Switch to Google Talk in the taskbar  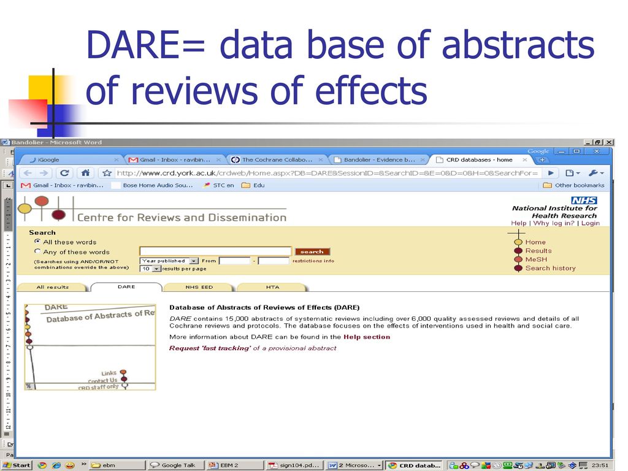pyautogui.click(x=176, y=465)
